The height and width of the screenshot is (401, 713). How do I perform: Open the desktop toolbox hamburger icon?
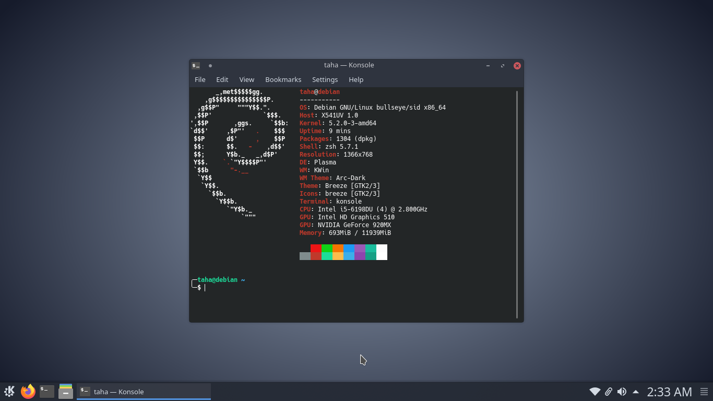(704, 392)
